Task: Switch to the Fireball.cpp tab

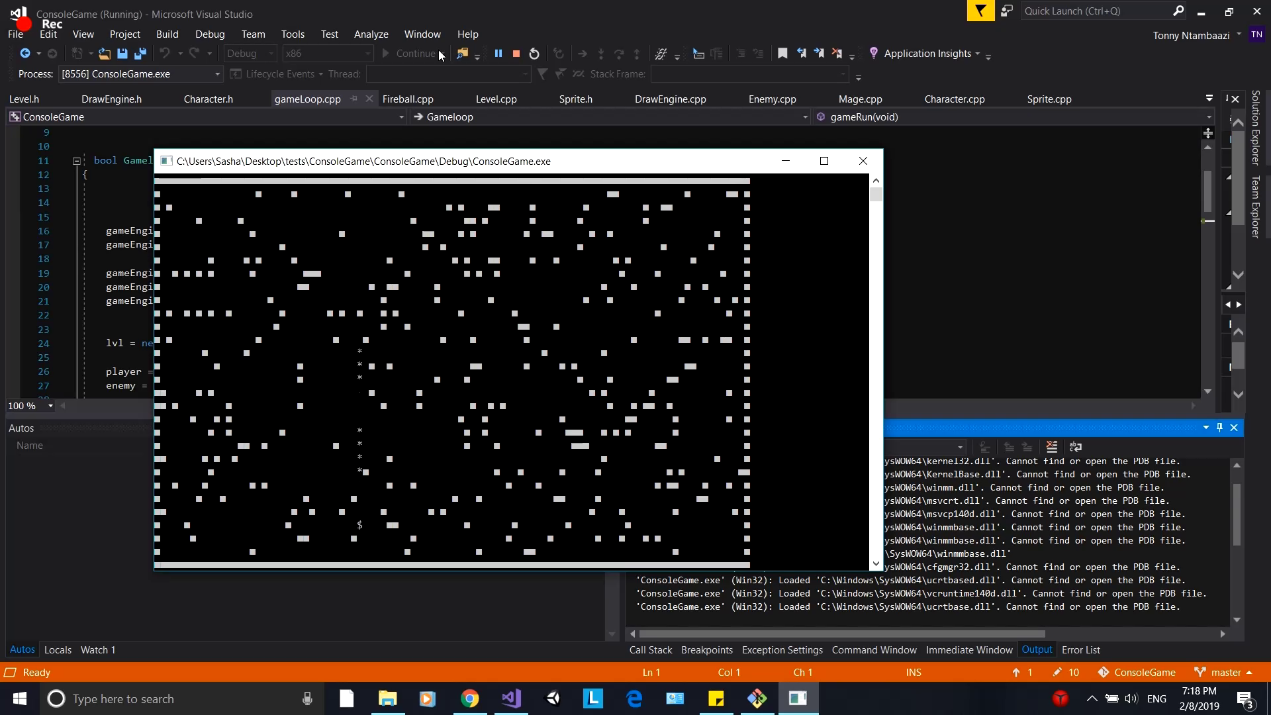Action: coord(408,99)
